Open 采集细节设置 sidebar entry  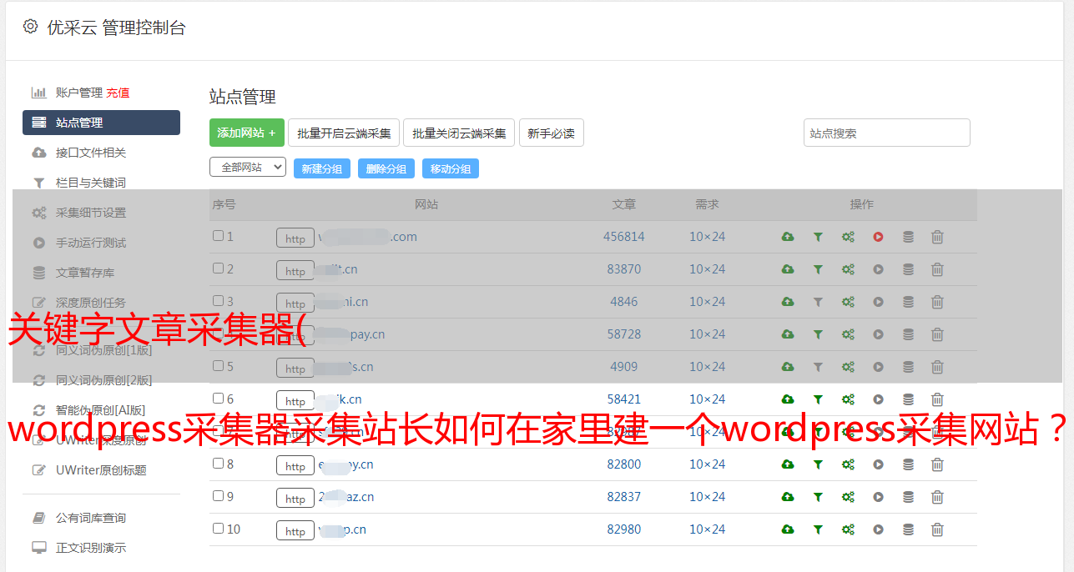click(91, 213)
